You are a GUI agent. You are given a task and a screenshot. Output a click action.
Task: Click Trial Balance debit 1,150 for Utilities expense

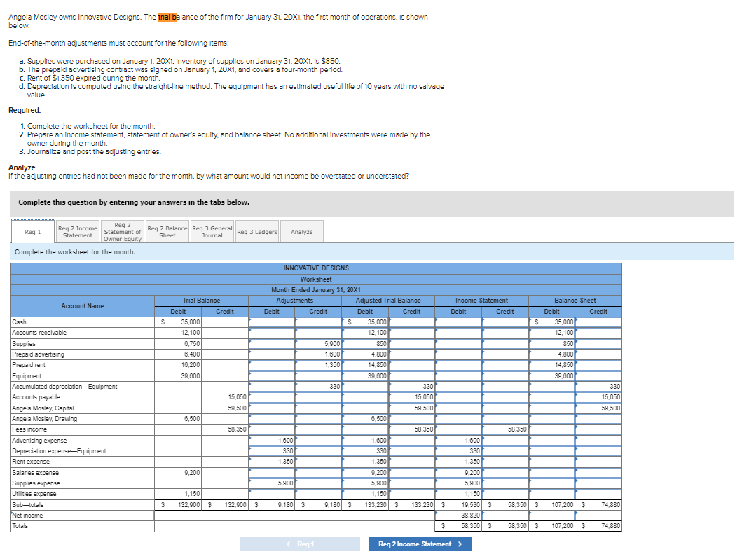[178, 493]
